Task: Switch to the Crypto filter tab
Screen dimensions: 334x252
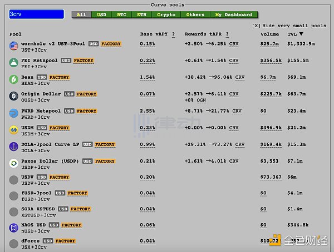Action: pyautogui.click(x=166, y=14)
